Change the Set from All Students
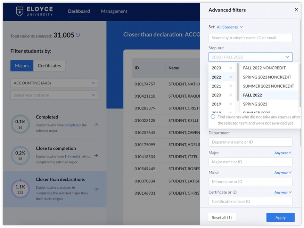The height and width of the screenshot is (228, 304). [x=228, y=27]
